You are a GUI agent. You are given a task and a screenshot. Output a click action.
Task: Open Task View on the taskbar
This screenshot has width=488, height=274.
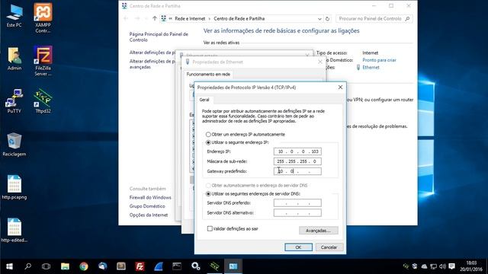(x=46, y=266)
